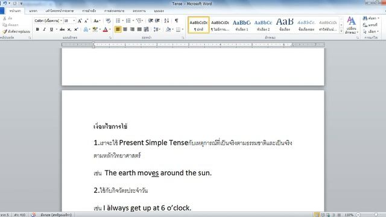Click the Sort A-Z icon

[166, 20]
